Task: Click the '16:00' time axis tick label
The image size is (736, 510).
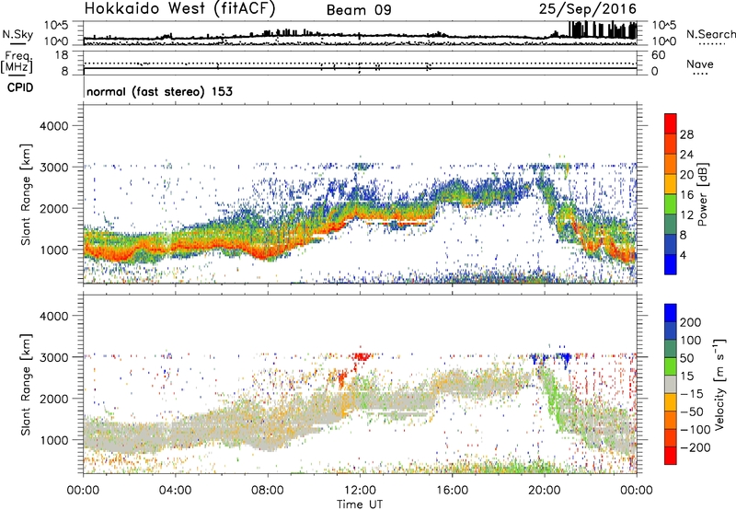Action: (x=452, y=491)
